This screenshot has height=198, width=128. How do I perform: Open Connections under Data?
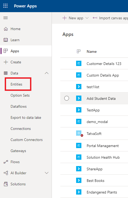click(x=21, y=129)
